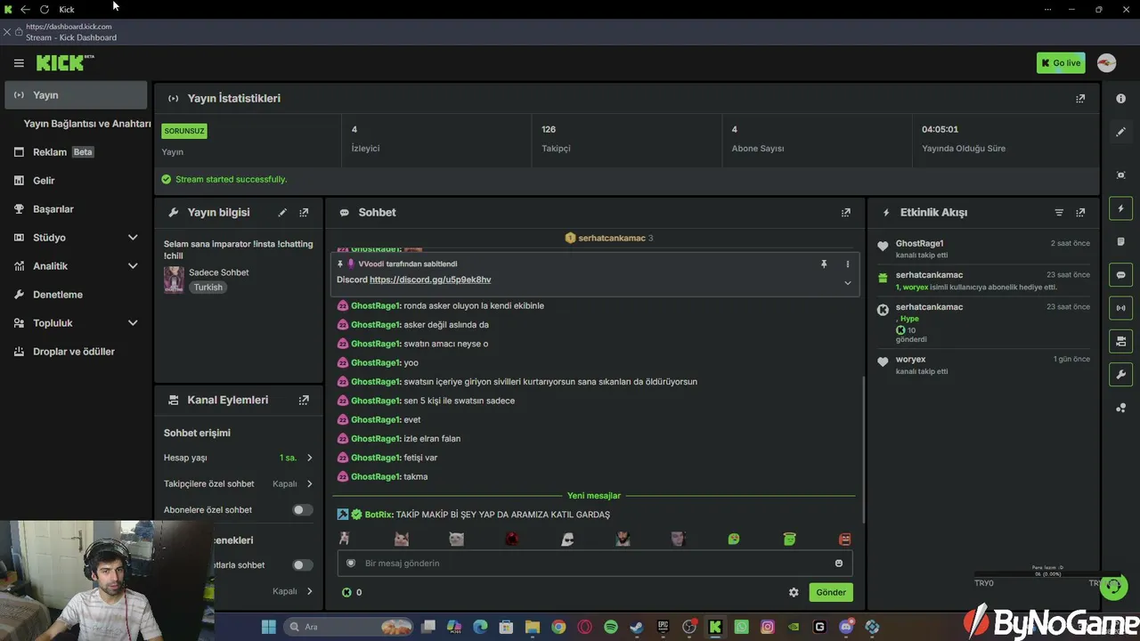Screen dimensions: 1140x641
Task: Click the message input field
Action: point(595,564)
